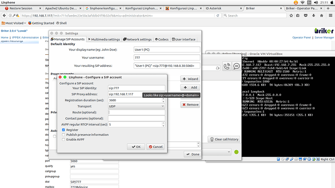The image size is (335, 188).
Task: Click the stepper arrows beside Done area
Action: coord(198,144)
